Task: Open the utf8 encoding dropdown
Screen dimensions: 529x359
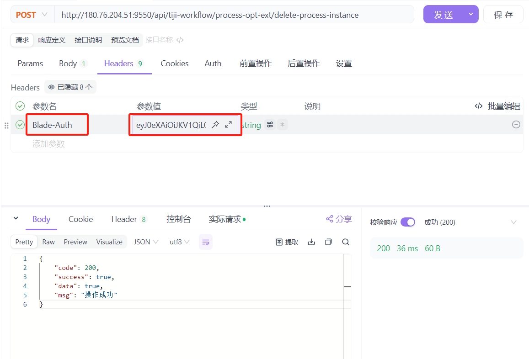Action: 180,242
